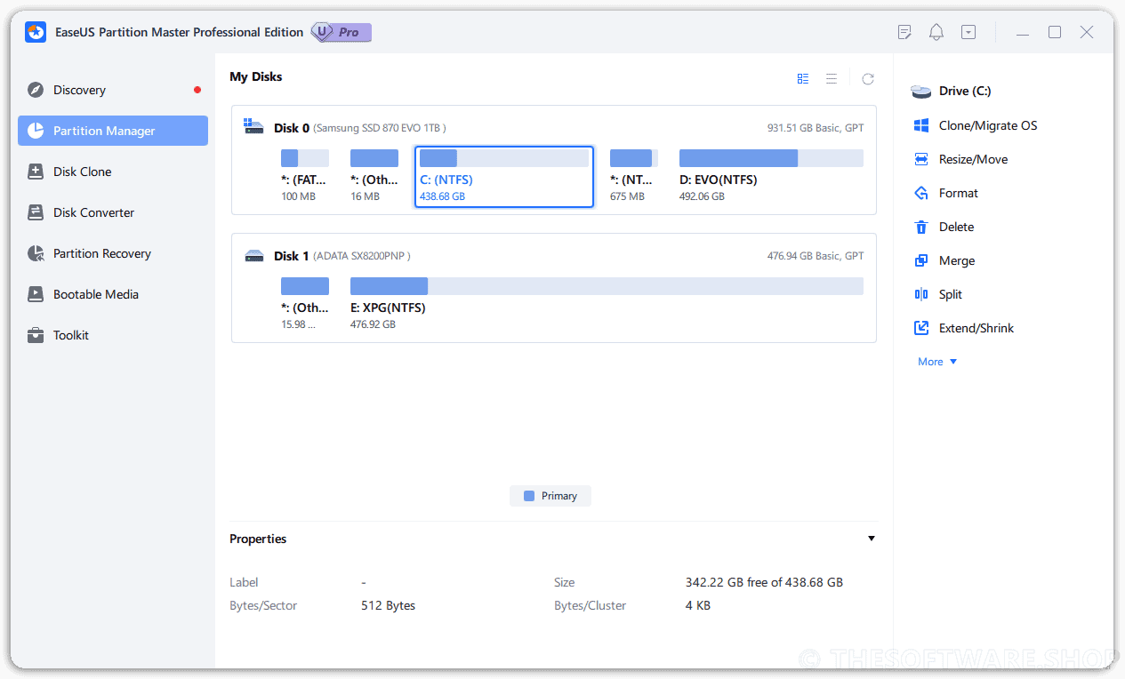
Task: Switch to list view of disks
Action: (832, 78)
